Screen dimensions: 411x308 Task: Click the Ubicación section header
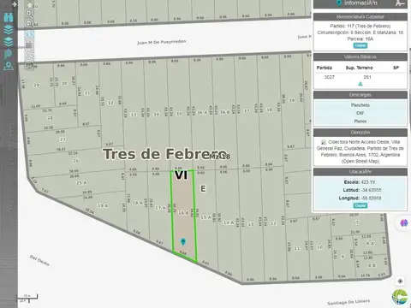(360, 172)
